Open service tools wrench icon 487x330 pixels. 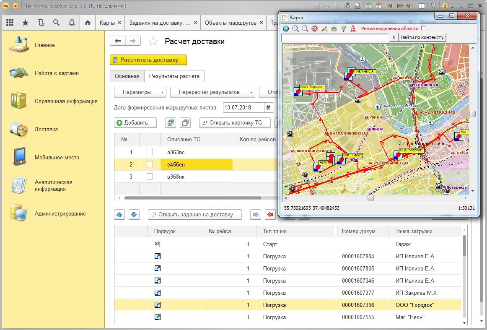point(433,5)
